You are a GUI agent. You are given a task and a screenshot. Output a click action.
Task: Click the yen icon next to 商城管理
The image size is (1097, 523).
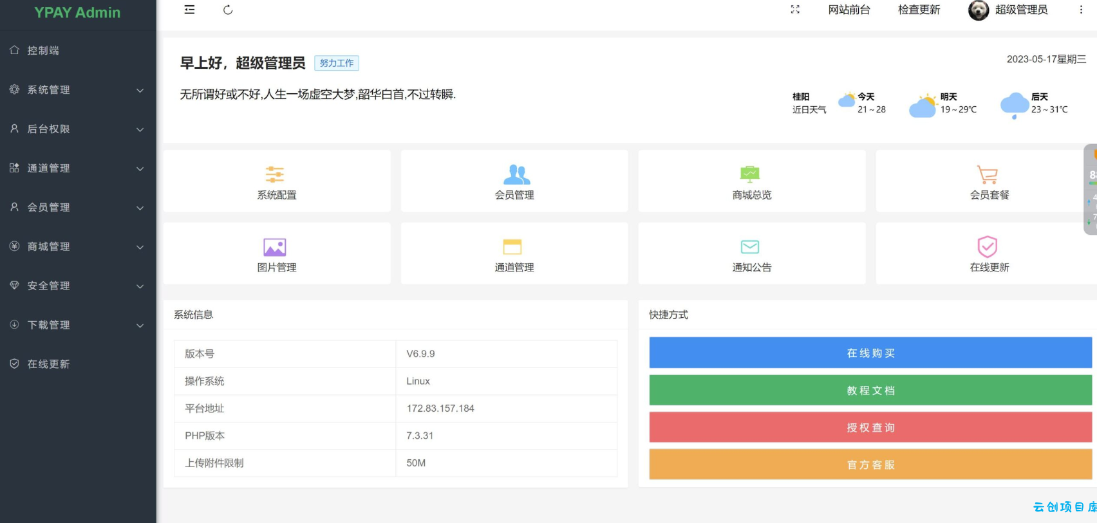coord(14,246)
